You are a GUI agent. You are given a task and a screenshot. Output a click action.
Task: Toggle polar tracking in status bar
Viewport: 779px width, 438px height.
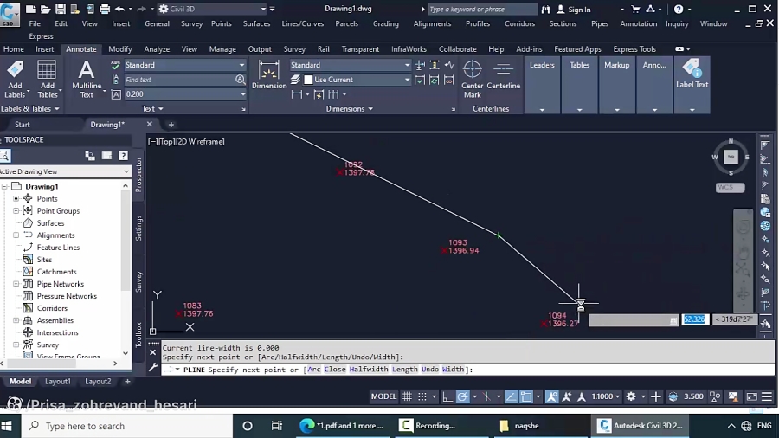coord(462,396)
